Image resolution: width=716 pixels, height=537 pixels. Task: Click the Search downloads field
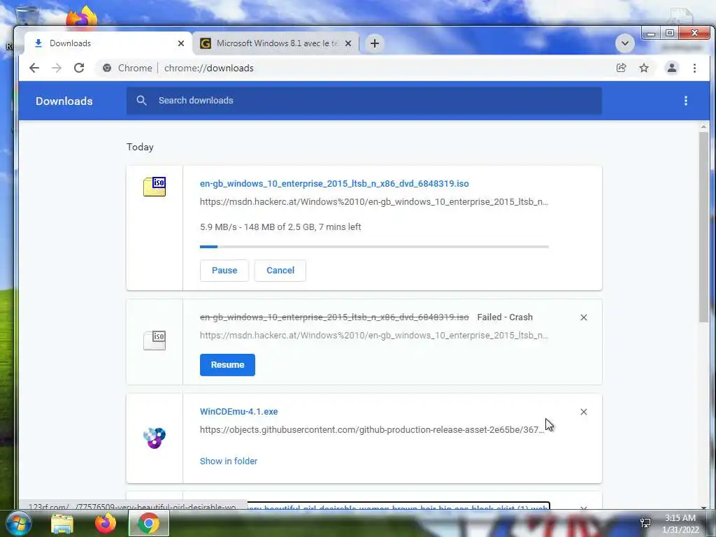[x=364, y=101]
